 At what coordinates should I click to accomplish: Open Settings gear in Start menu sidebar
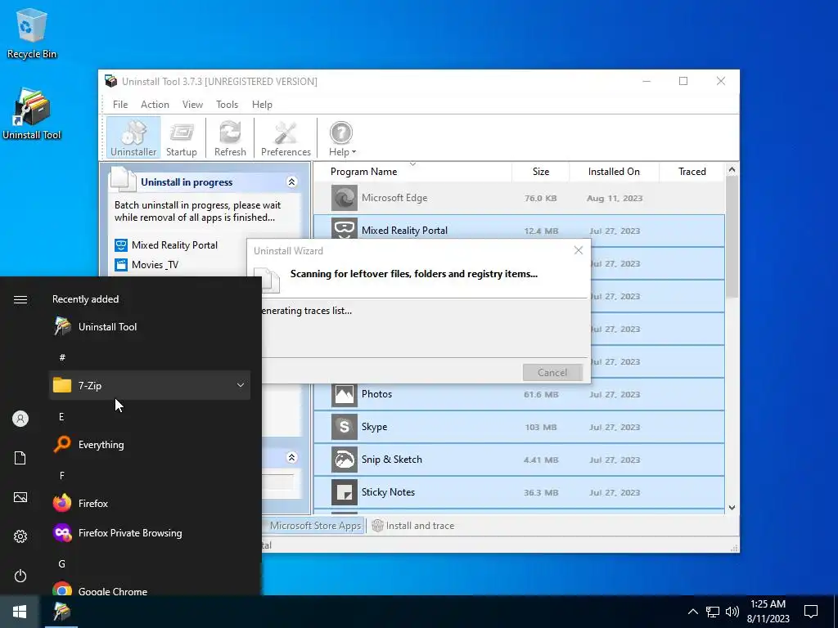click(x=20, y=536)
